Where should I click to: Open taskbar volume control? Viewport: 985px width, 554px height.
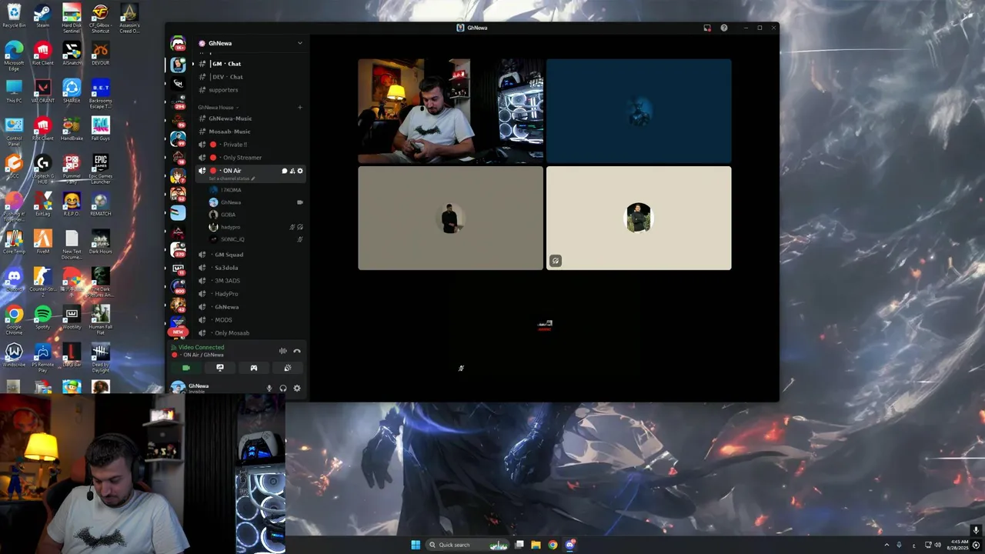(937, 545)
